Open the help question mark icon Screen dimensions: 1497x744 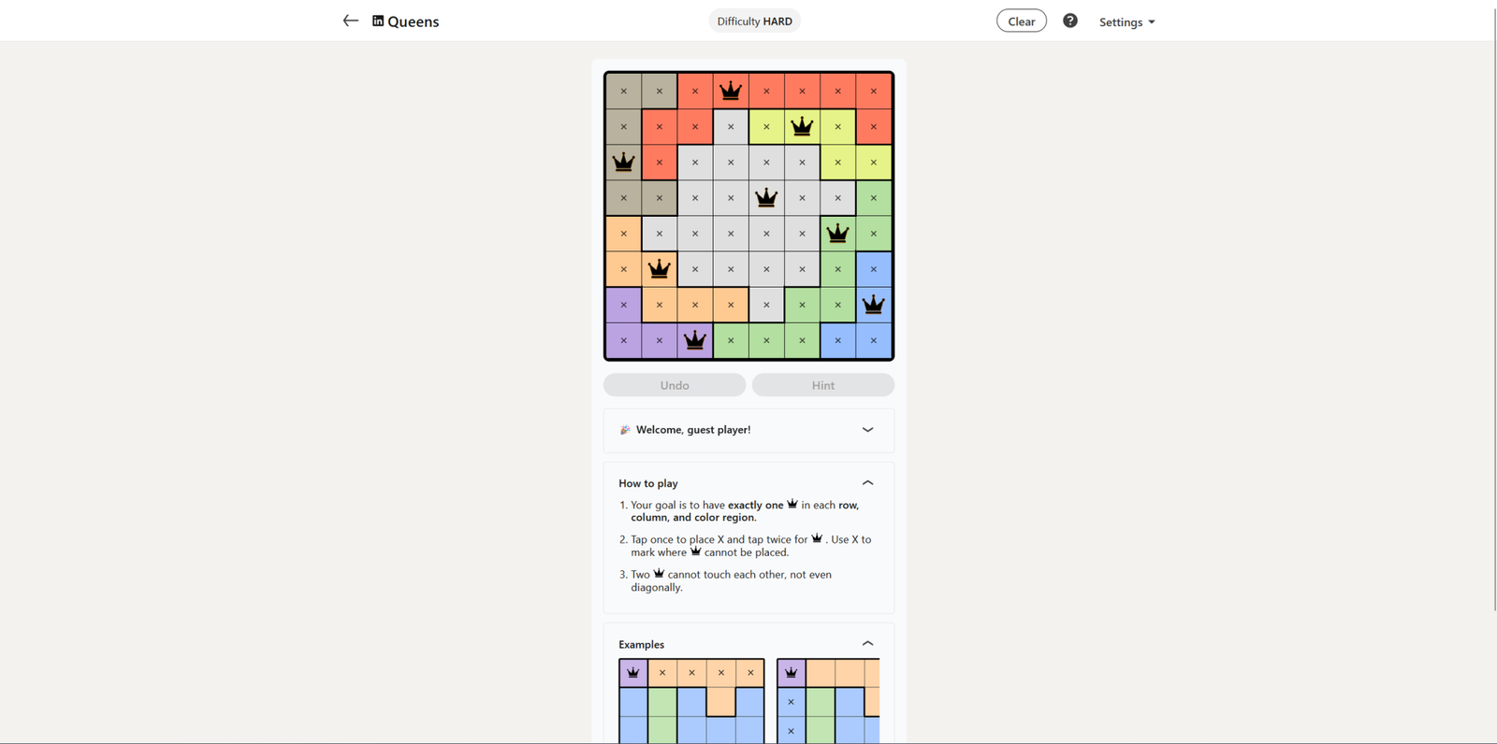tap(1069, 21)
